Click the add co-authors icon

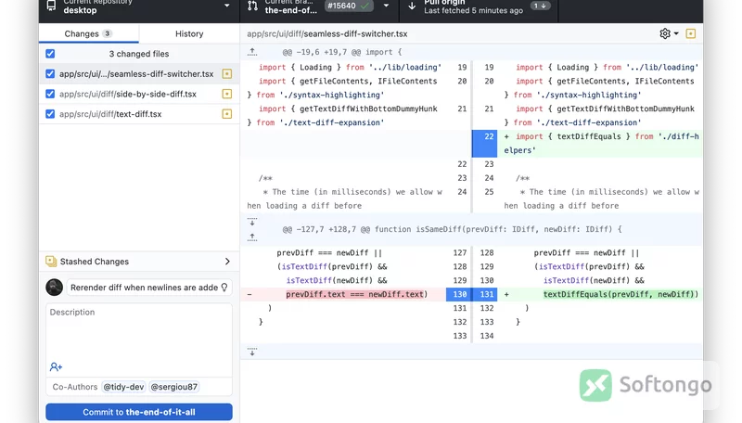tap(56, 366)
